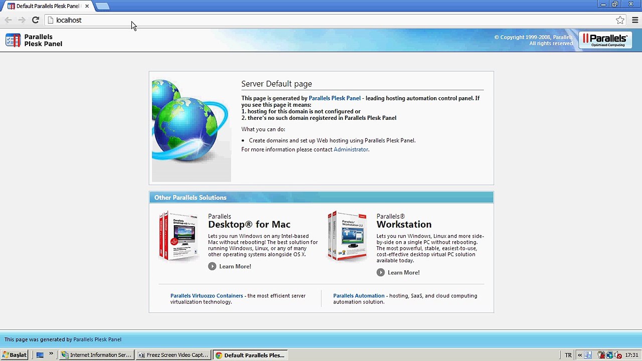Screen dimensions: 642x361
Task: Click the Server Default page heading
Action: [276, 84]
